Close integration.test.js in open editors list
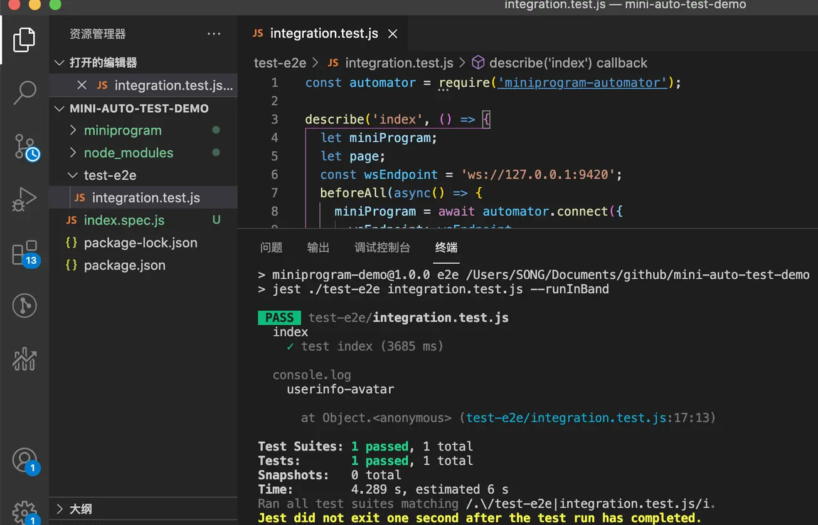 coord(82,85)
